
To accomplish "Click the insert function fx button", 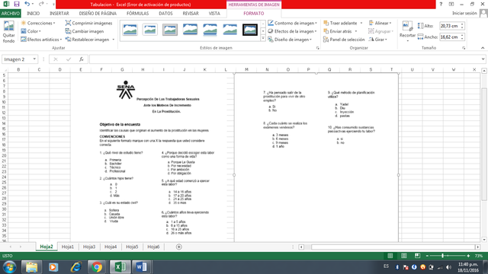I will [82, 59].
